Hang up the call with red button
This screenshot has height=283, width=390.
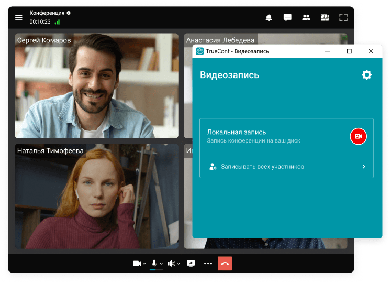pos(225,263)
